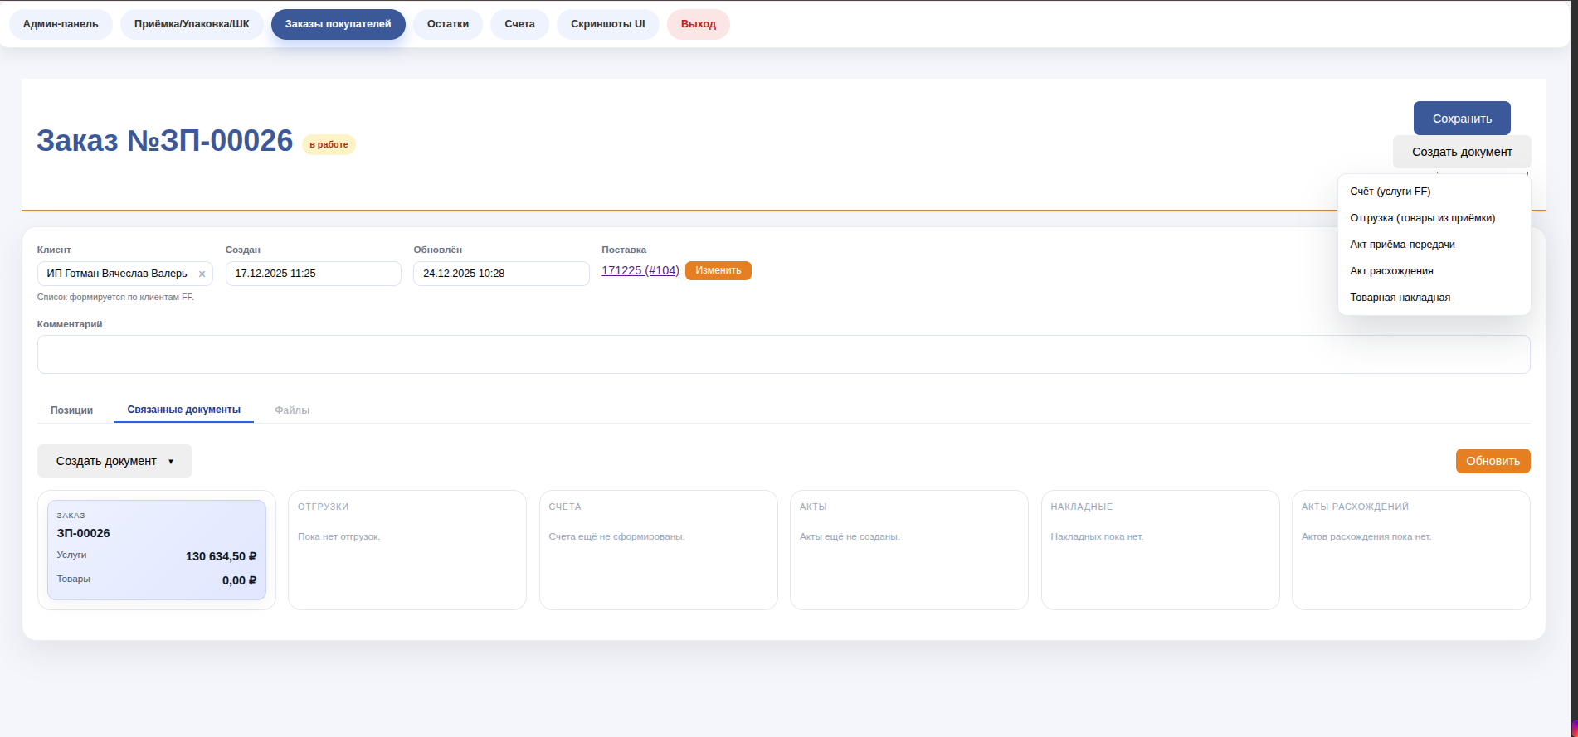Viewport: 1578px width, 737px height.
Task: Click the ЗП-00026 order card
Action: tap(156, 550)
